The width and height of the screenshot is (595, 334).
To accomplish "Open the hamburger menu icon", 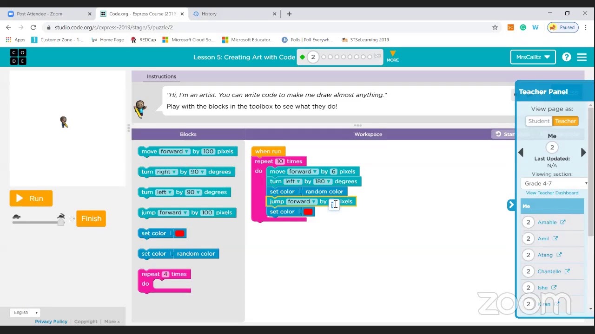I will click(582, 57).
